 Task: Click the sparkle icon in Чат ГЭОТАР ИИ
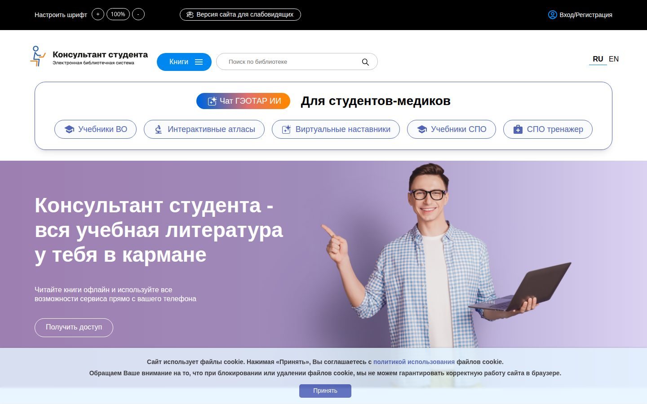point(212,101)
